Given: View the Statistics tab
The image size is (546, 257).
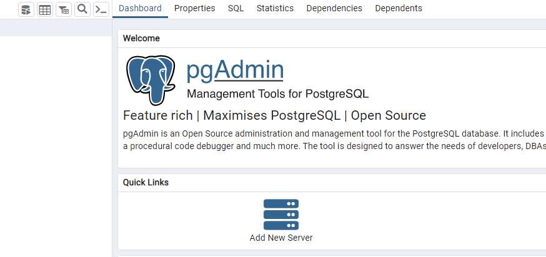Looking at the screenshot, I should click(x=275, y=8).
